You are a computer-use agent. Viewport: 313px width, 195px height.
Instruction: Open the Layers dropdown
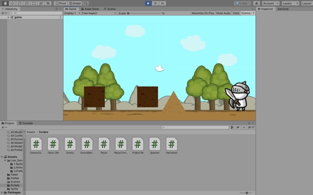tap(290, 3)
